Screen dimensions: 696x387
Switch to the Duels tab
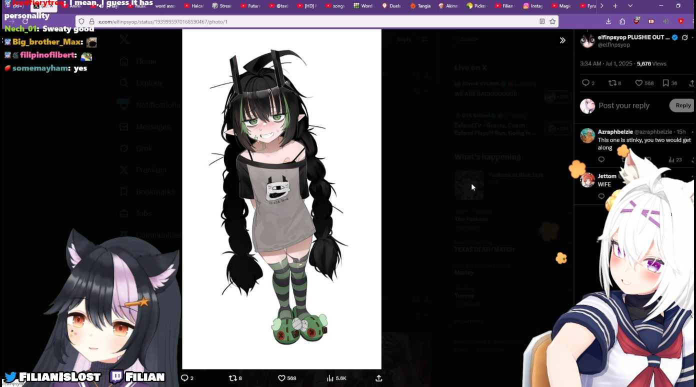coord(391,6)
